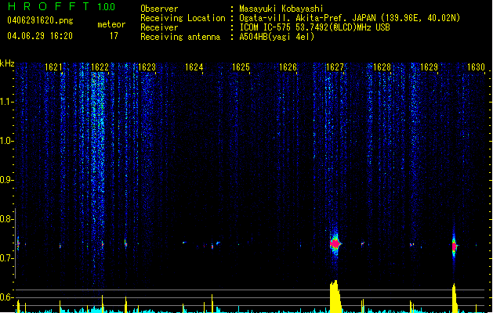The width and height of the screenshot is (493, 313).
Task: Click the red meteor echo after 1629
Action: point(454,246)
